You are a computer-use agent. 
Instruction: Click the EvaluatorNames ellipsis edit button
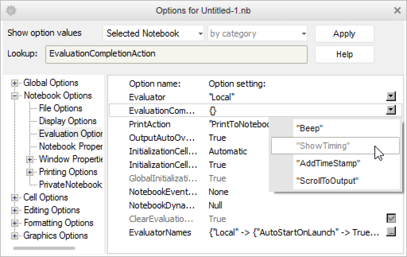[391, 232]
